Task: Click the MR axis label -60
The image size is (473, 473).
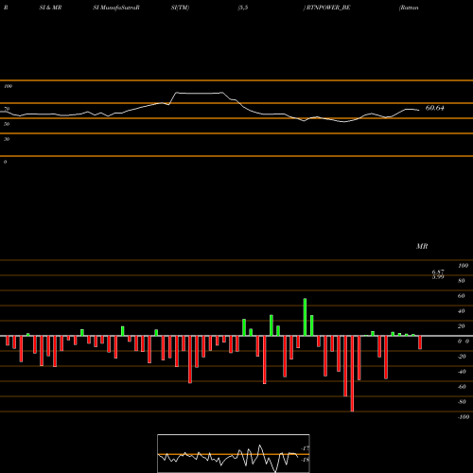Action: (x=462, y=387)
